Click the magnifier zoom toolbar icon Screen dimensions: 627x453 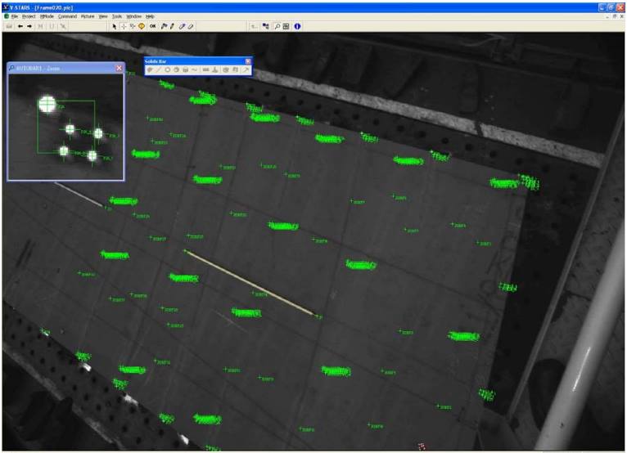[x=277, y=26]
